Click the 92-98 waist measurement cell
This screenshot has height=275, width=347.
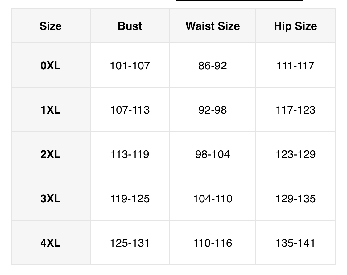click(213, 110)
